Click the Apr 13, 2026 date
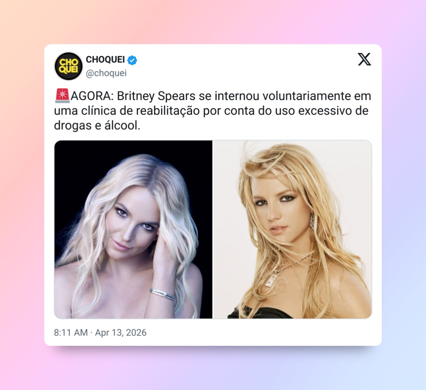Image resolution: width=426 pixels, height=390 pixels. click(x=121, y=333)
